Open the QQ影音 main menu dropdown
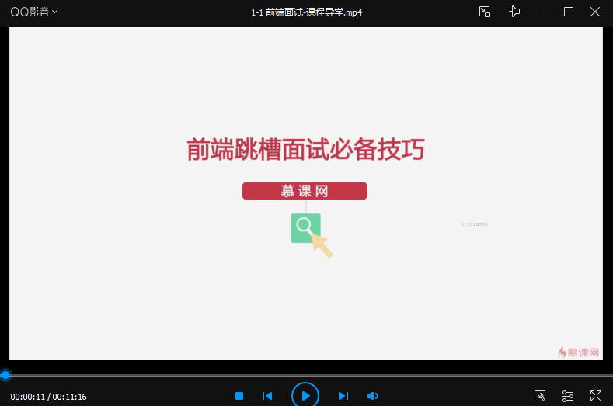Screen dimensions: 613x406 pyautogui.click(x=33, y=12)
